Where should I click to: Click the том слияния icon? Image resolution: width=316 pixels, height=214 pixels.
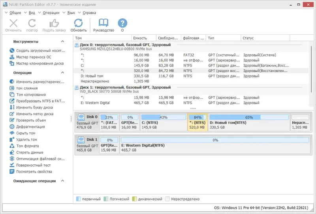coord(12,88)
